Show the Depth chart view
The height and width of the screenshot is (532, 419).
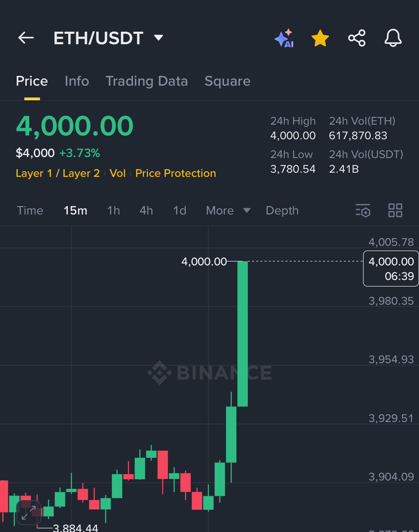(282, 210)
